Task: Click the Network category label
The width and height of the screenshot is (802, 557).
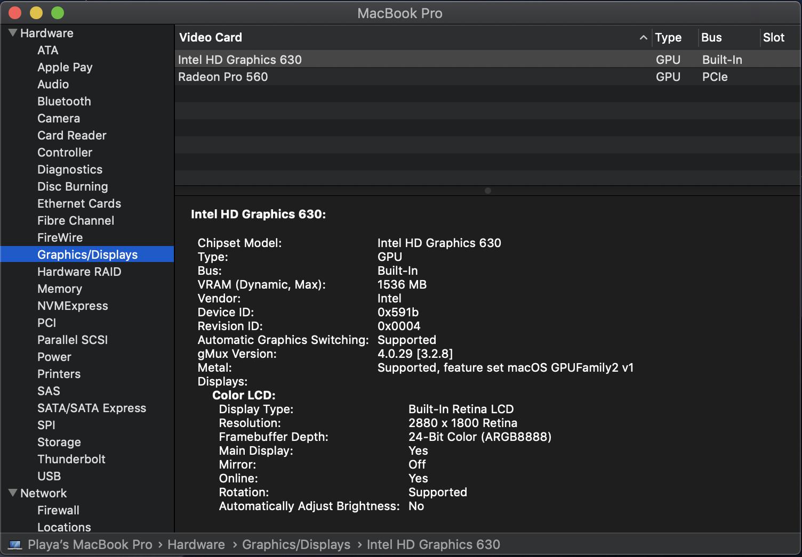Action: coord(44,493)
